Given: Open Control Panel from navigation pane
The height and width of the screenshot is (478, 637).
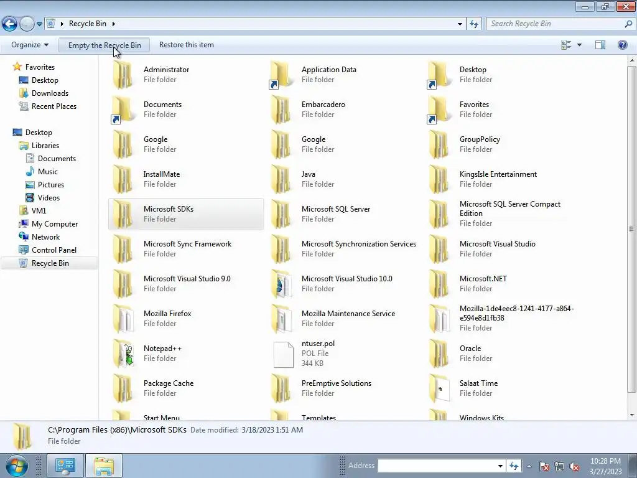Looking at the screenshot, I should (x=53, y=250).
